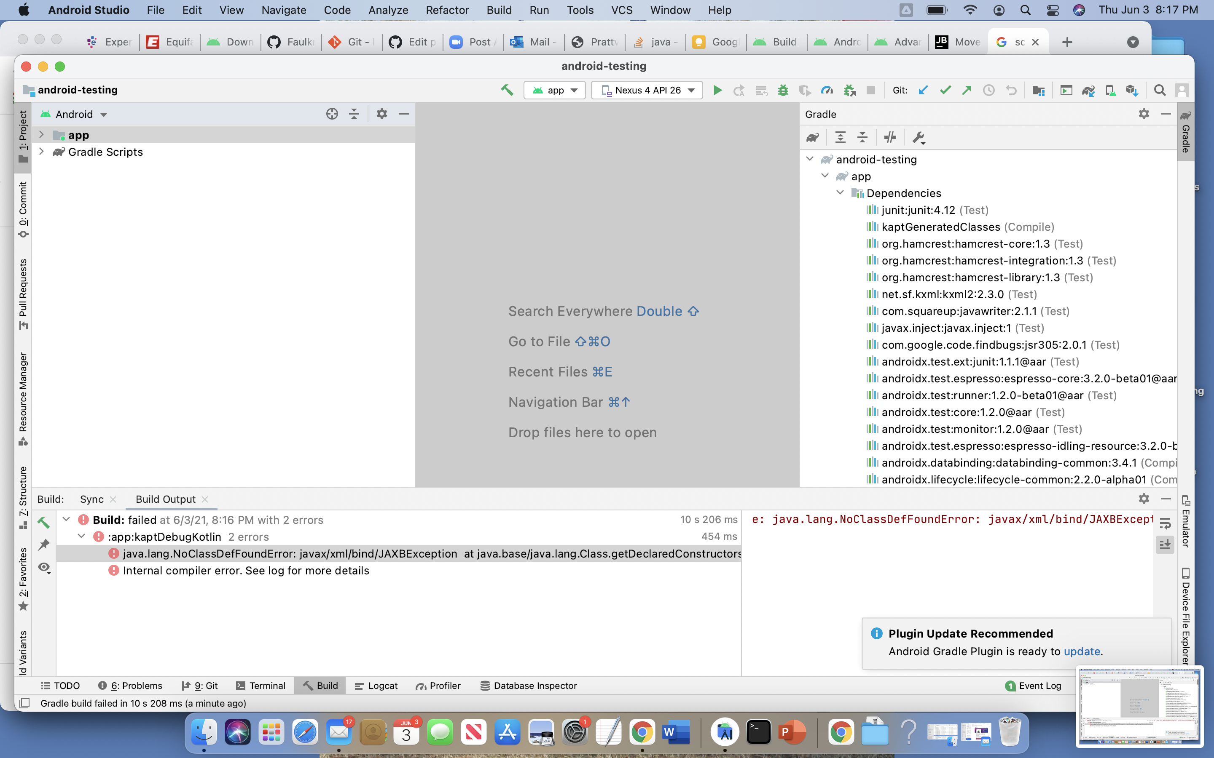1214x758 pixels.
Task: Collapse the Dependencies node in Gradle panel
Action: click(840, 192)
